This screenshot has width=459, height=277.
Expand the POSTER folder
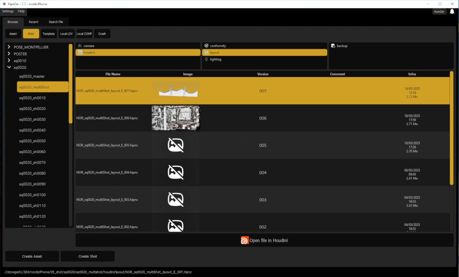coord(9,54)
